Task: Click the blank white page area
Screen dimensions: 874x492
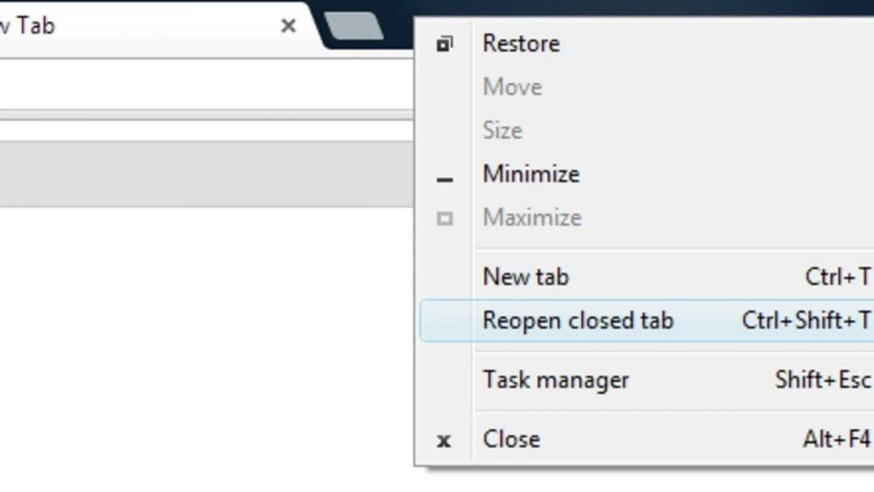Action: tap(201, 350)
